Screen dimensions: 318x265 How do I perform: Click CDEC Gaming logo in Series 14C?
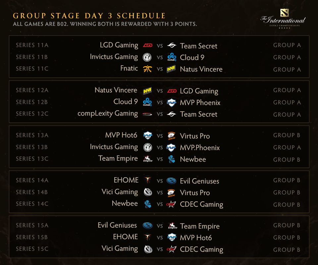click(172, 204)
